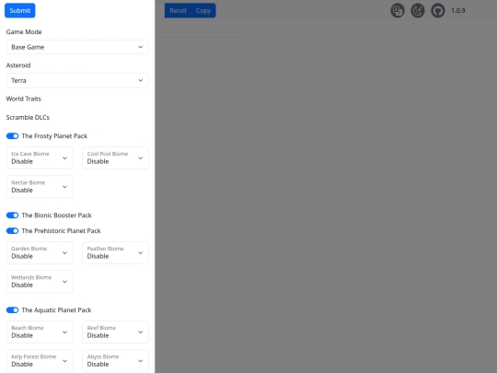Click the version number 1.0.9
The image size is (497, 373).
458,10
